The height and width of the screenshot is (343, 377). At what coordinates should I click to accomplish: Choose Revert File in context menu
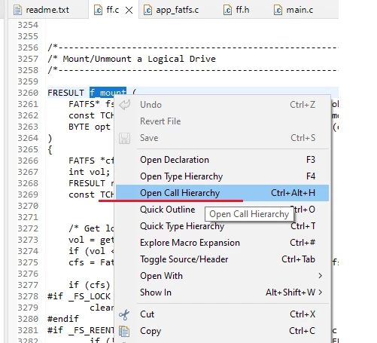point(222,121)
